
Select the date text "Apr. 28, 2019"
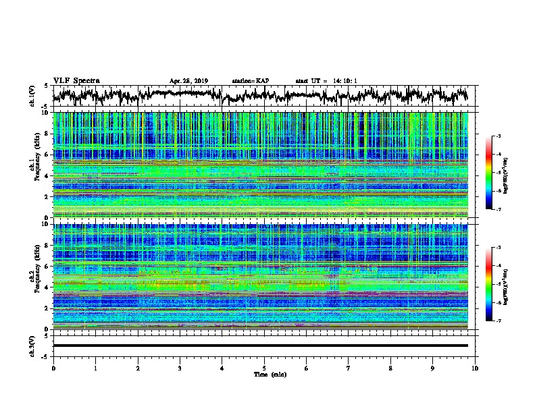point(188,81)
